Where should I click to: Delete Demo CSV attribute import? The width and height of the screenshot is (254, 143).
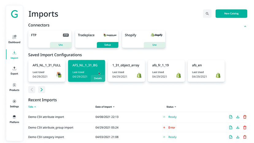(245, 117)
